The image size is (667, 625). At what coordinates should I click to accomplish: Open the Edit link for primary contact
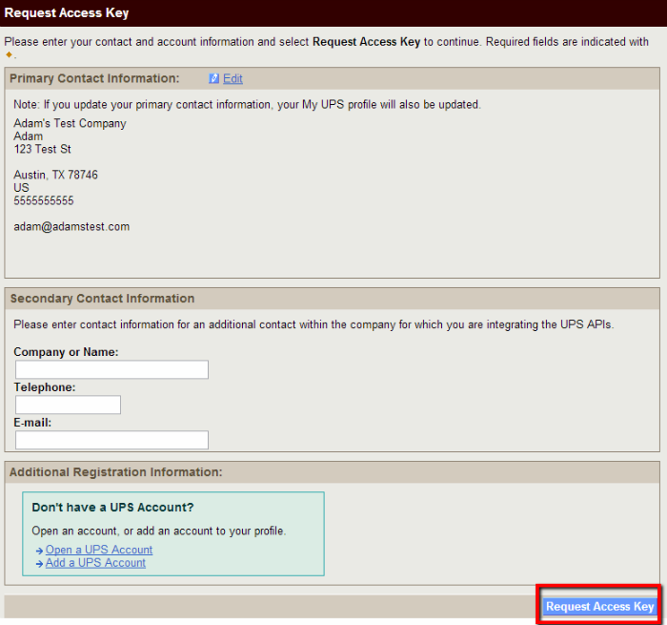[232, 79]
